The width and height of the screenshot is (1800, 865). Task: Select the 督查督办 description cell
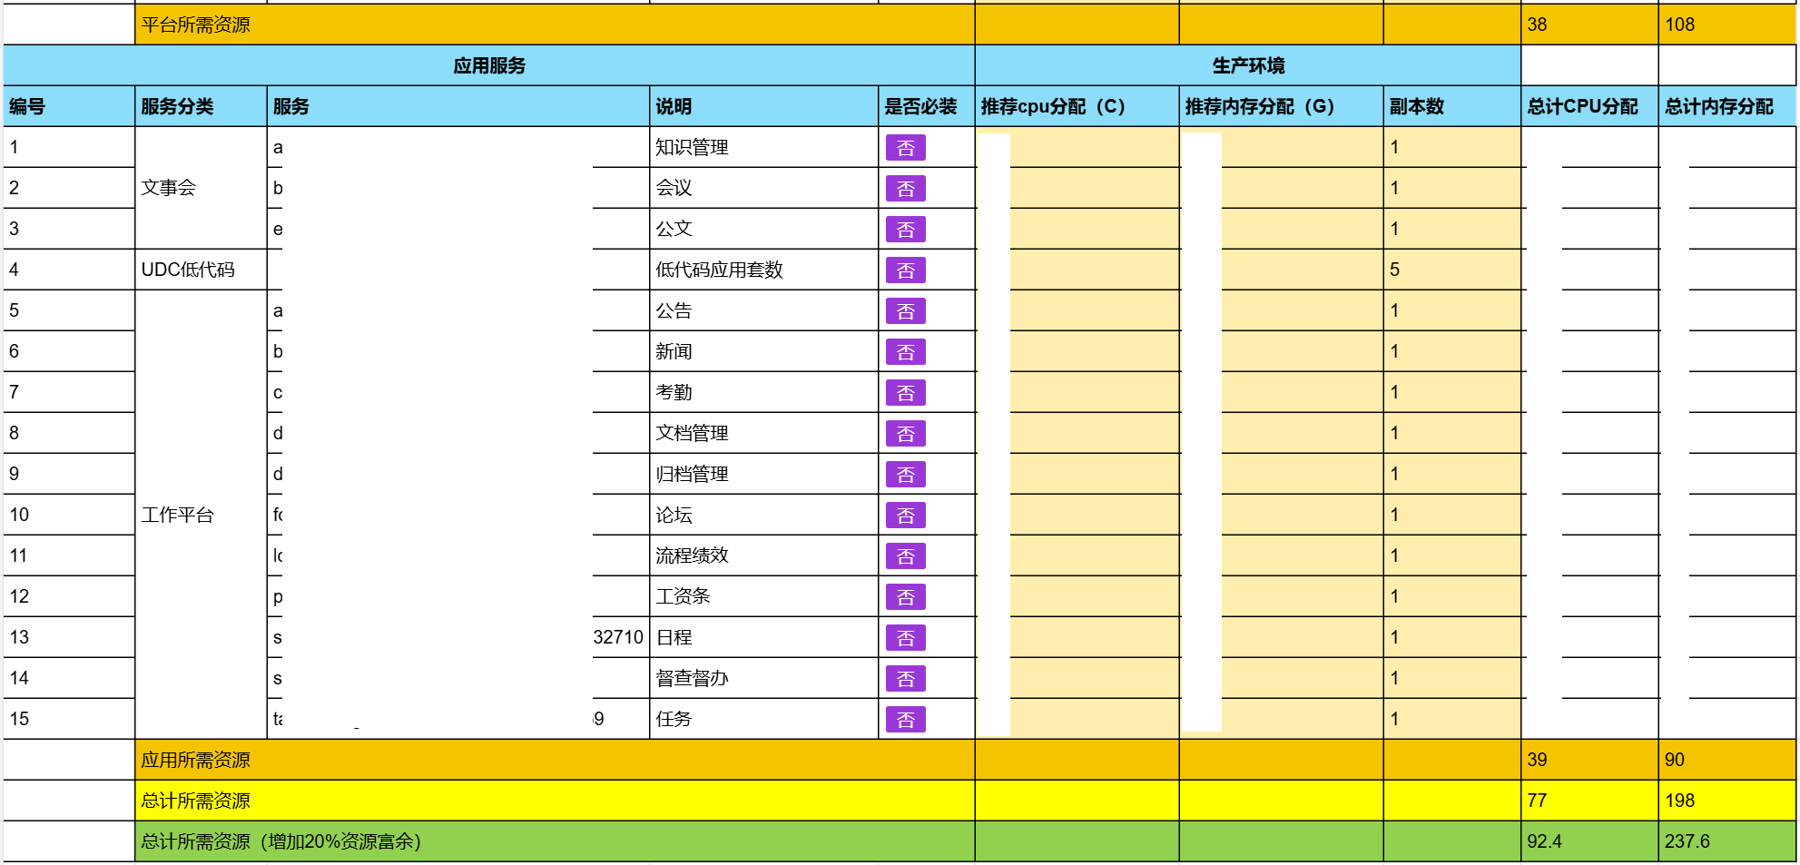coord(764,678)
